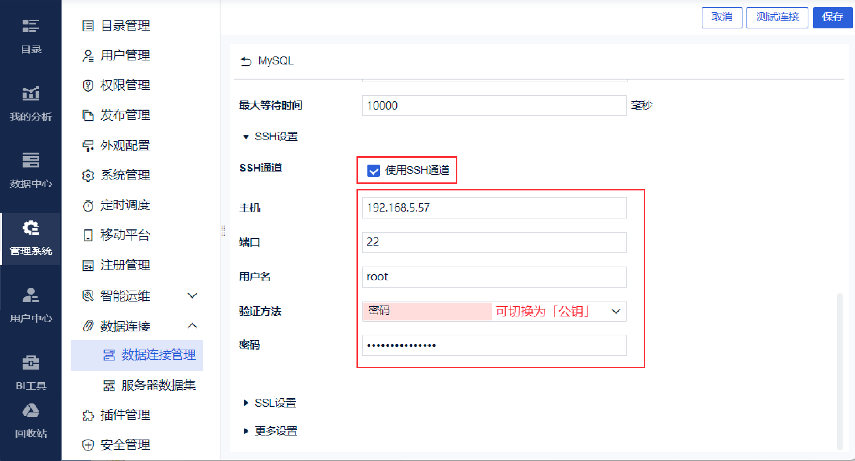The width and height of the screenshot is (855, 461).
Task: Open 服务器数据集 menu item
Action: [x=158, y=385]
